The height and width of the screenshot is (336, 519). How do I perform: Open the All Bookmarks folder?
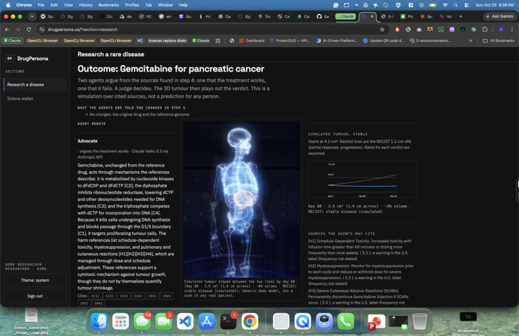click(x=498, y=41)
